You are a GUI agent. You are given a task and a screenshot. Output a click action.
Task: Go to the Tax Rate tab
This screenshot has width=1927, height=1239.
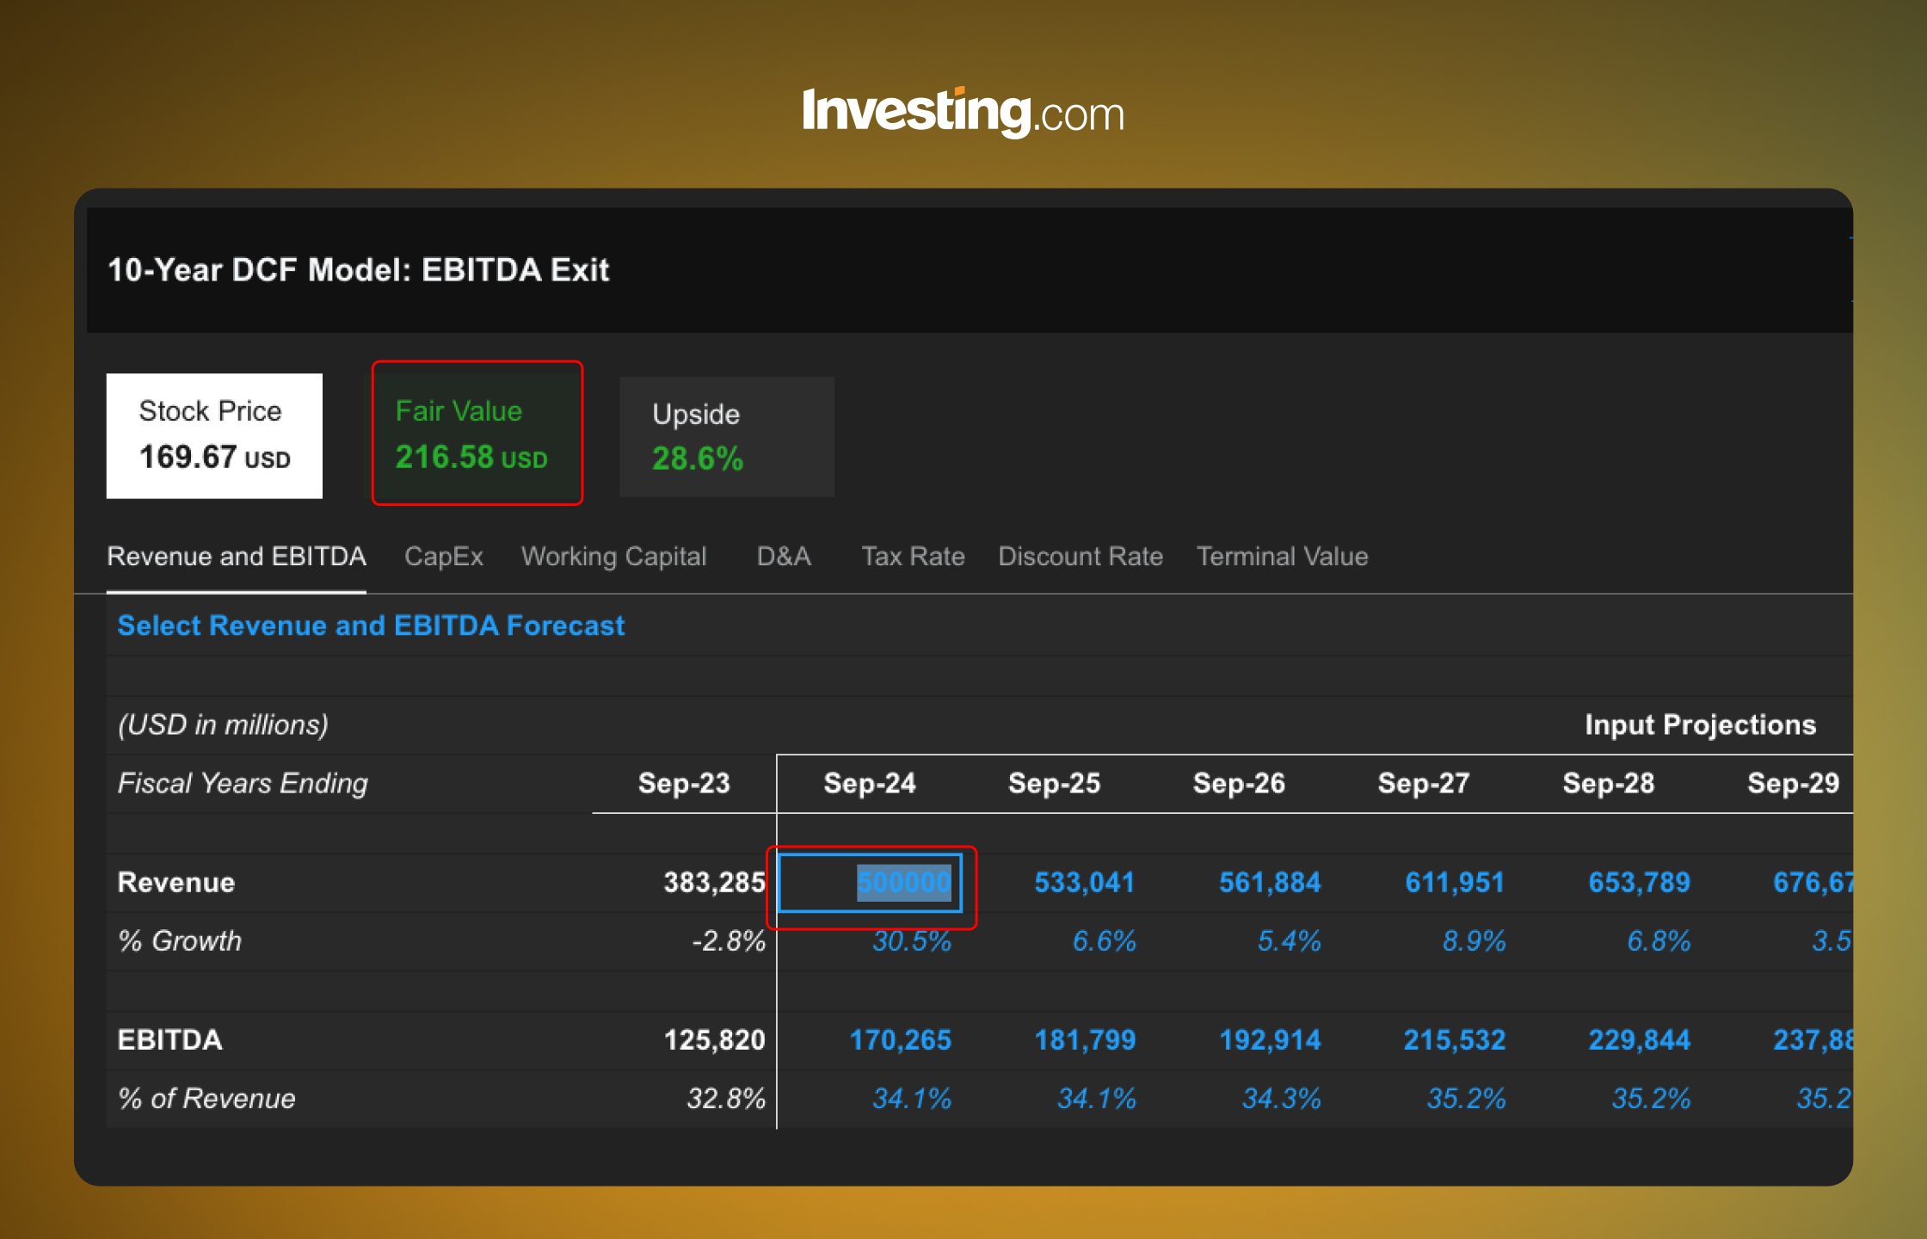point(913,556)
